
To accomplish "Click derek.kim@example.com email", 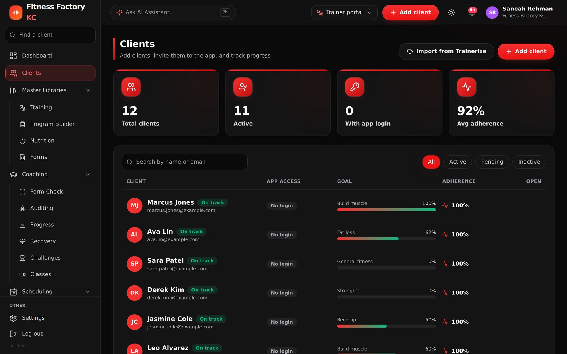I will [177, 298].
